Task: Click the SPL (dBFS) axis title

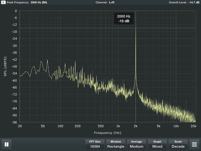Action: pos(5,66)
